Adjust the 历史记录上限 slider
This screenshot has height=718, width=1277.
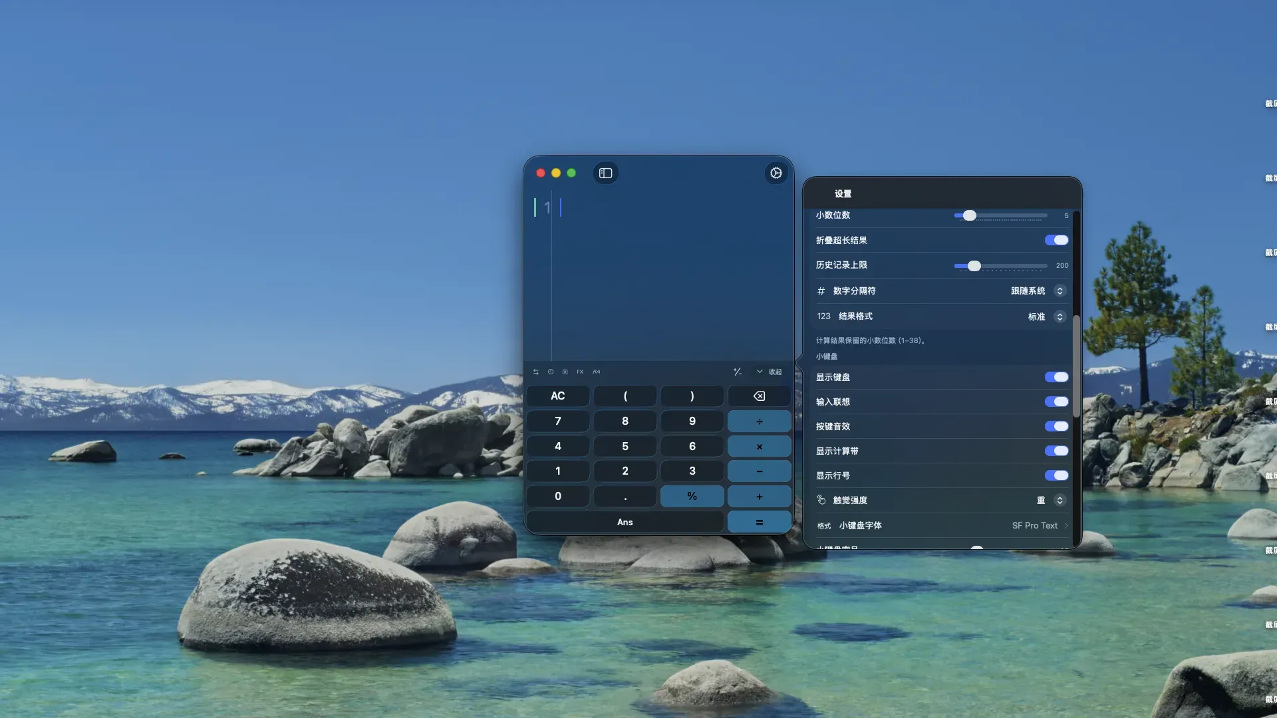click(1000, 266)
